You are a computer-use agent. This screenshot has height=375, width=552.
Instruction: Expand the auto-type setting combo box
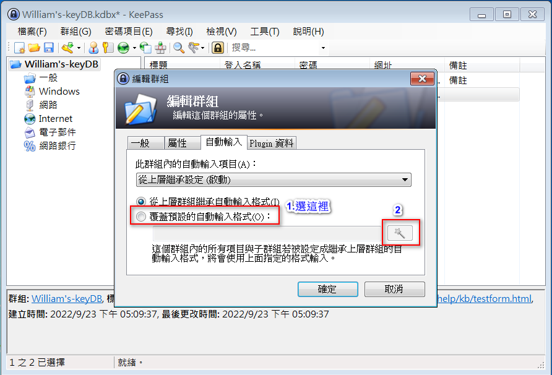[274, 179]
